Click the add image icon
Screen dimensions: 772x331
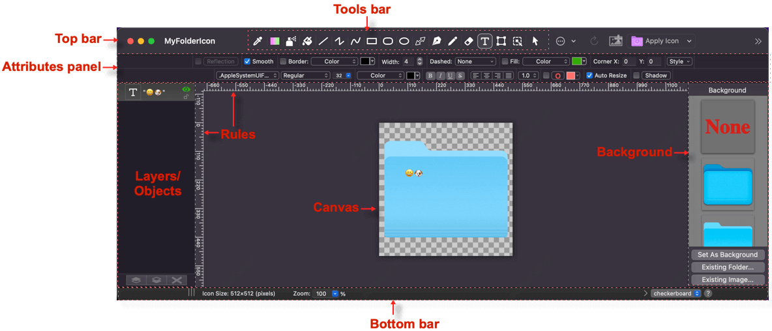tap(616, 41)
